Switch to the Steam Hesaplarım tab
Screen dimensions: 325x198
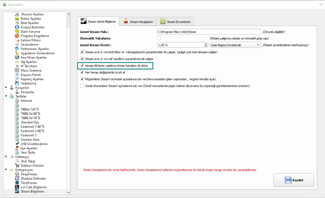tap(138, 22)
